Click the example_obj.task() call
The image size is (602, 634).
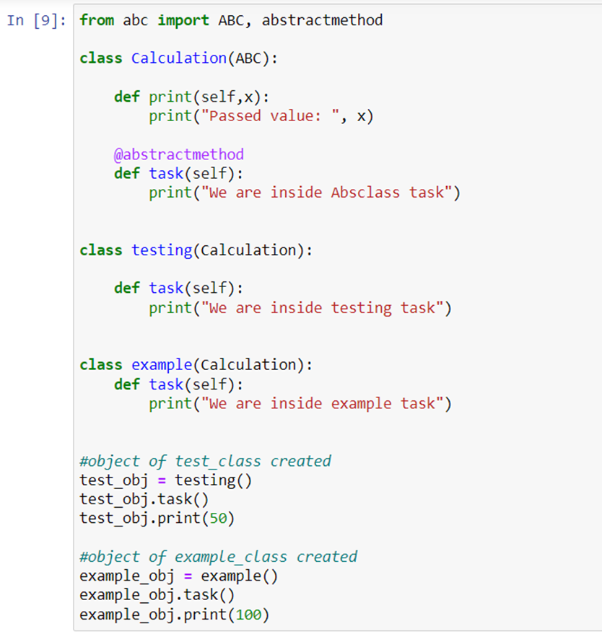tap(157, 595)
